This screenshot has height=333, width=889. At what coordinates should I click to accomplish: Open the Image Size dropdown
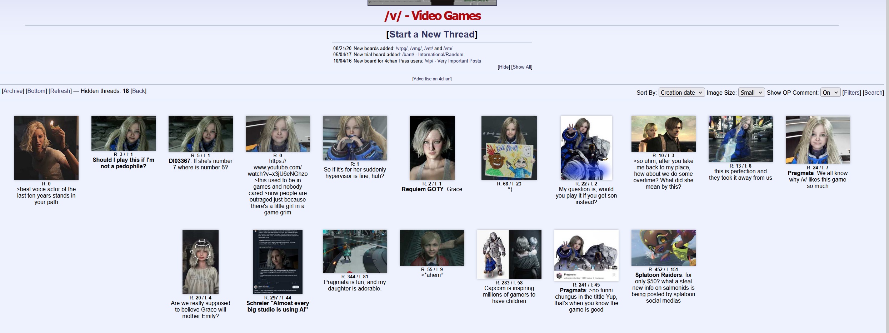click(x=751, y=93)
